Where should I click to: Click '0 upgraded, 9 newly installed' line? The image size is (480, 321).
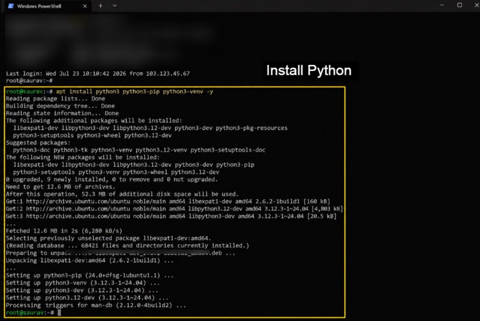click(x=112, y=180)
